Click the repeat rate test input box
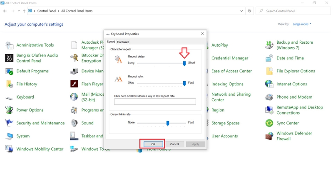This screenshot has height=174, width=333. tap(155, 102)
